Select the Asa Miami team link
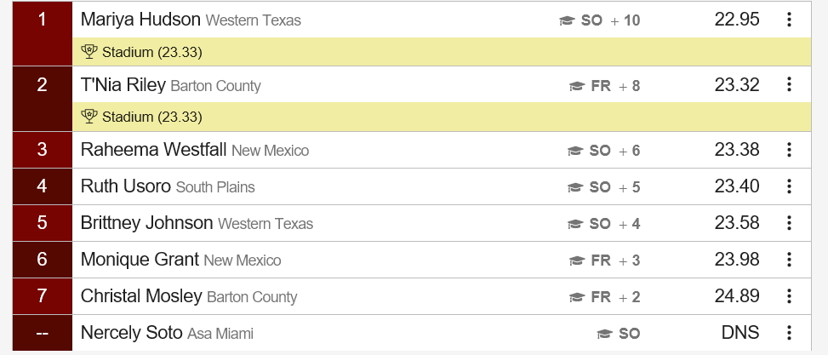 (220, 334)
